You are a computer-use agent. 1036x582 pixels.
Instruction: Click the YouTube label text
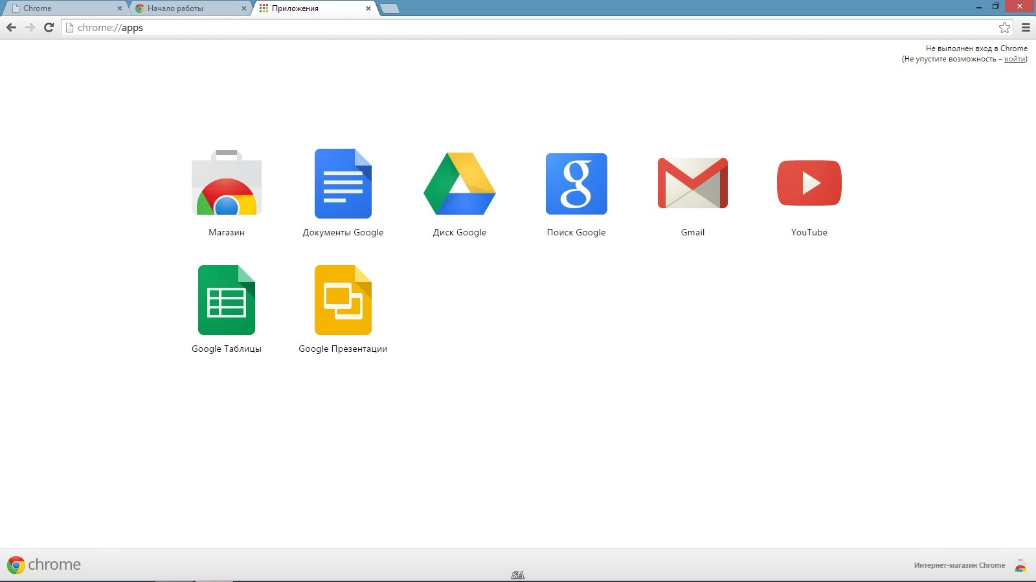[809, 232]
